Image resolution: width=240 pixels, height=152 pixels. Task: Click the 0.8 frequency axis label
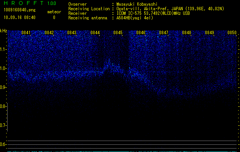[3, 106]
